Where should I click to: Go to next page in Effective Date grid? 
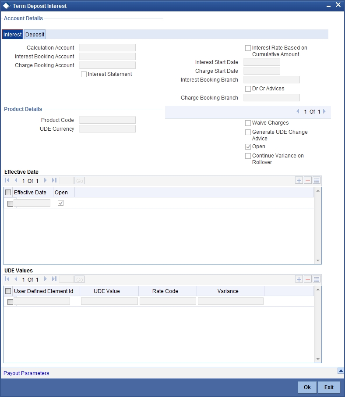(45, 180)
